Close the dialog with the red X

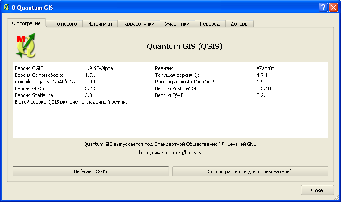(x=333, y=8)
